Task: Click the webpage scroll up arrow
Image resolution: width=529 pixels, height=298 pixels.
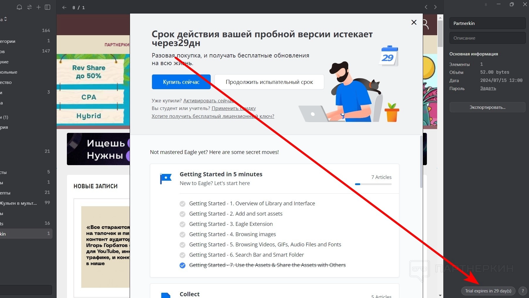Action: [440, 18]
